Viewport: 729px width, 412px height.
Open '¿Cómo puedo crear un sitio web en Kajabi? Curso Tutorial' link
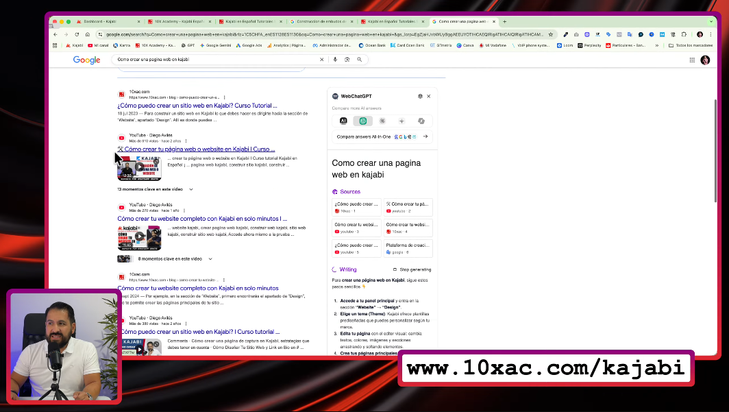point(197,106)
